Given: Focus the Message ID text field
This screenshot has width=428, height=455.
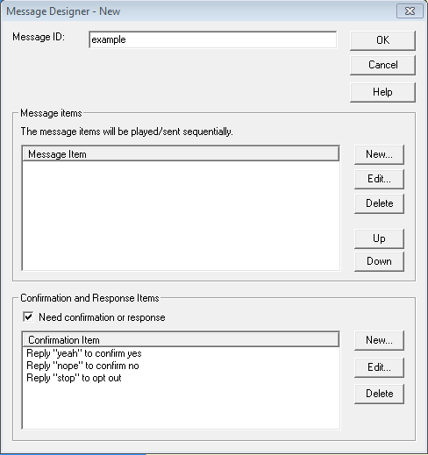Looking at the screenshot, I should click(x=212, y=39).
